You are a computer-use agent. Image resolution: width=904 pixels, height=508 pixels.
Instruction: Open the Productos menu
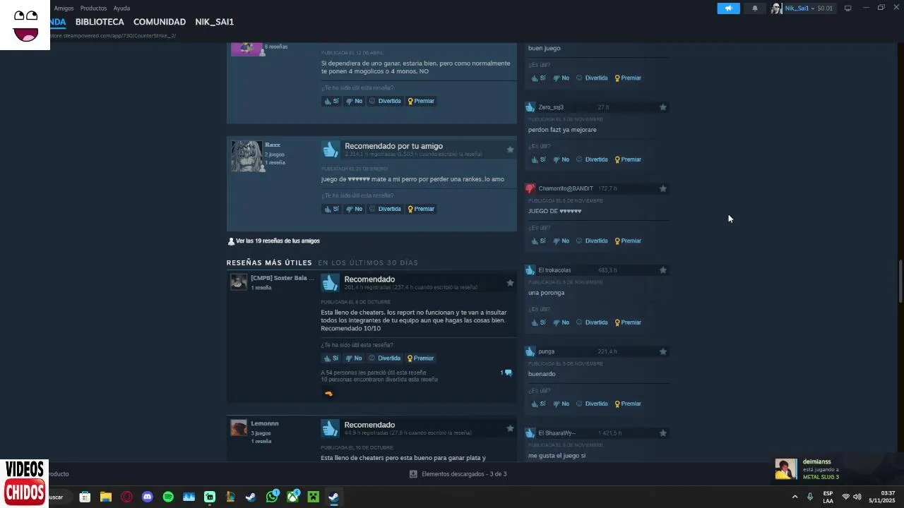click(93, 8)
